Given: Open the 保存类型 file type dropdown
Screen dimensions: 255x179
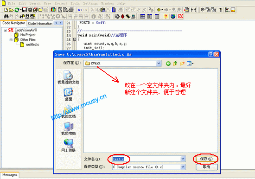Looking at the screenshot, I should (183, 167).
